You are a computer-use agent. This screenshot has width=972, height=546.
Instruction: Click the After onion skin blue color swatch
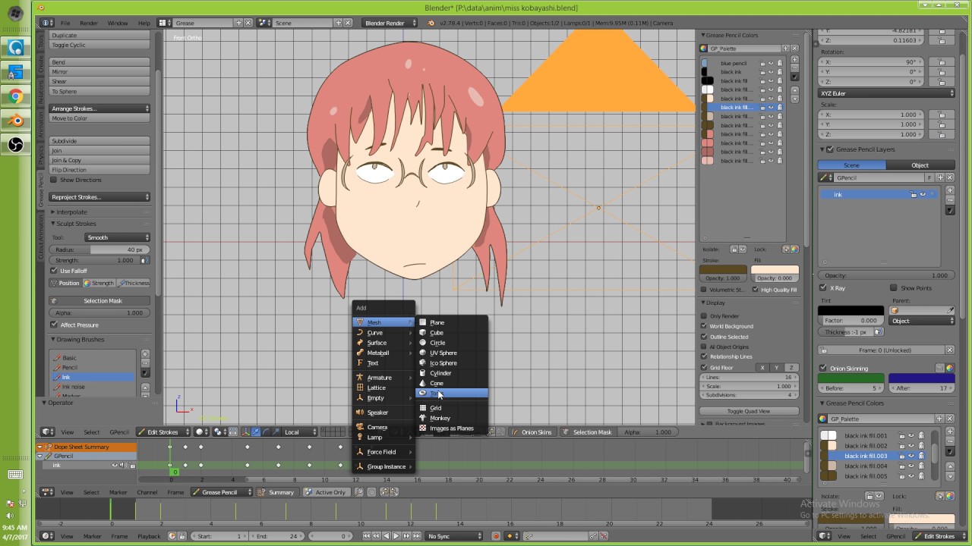[x=922, y=378]
